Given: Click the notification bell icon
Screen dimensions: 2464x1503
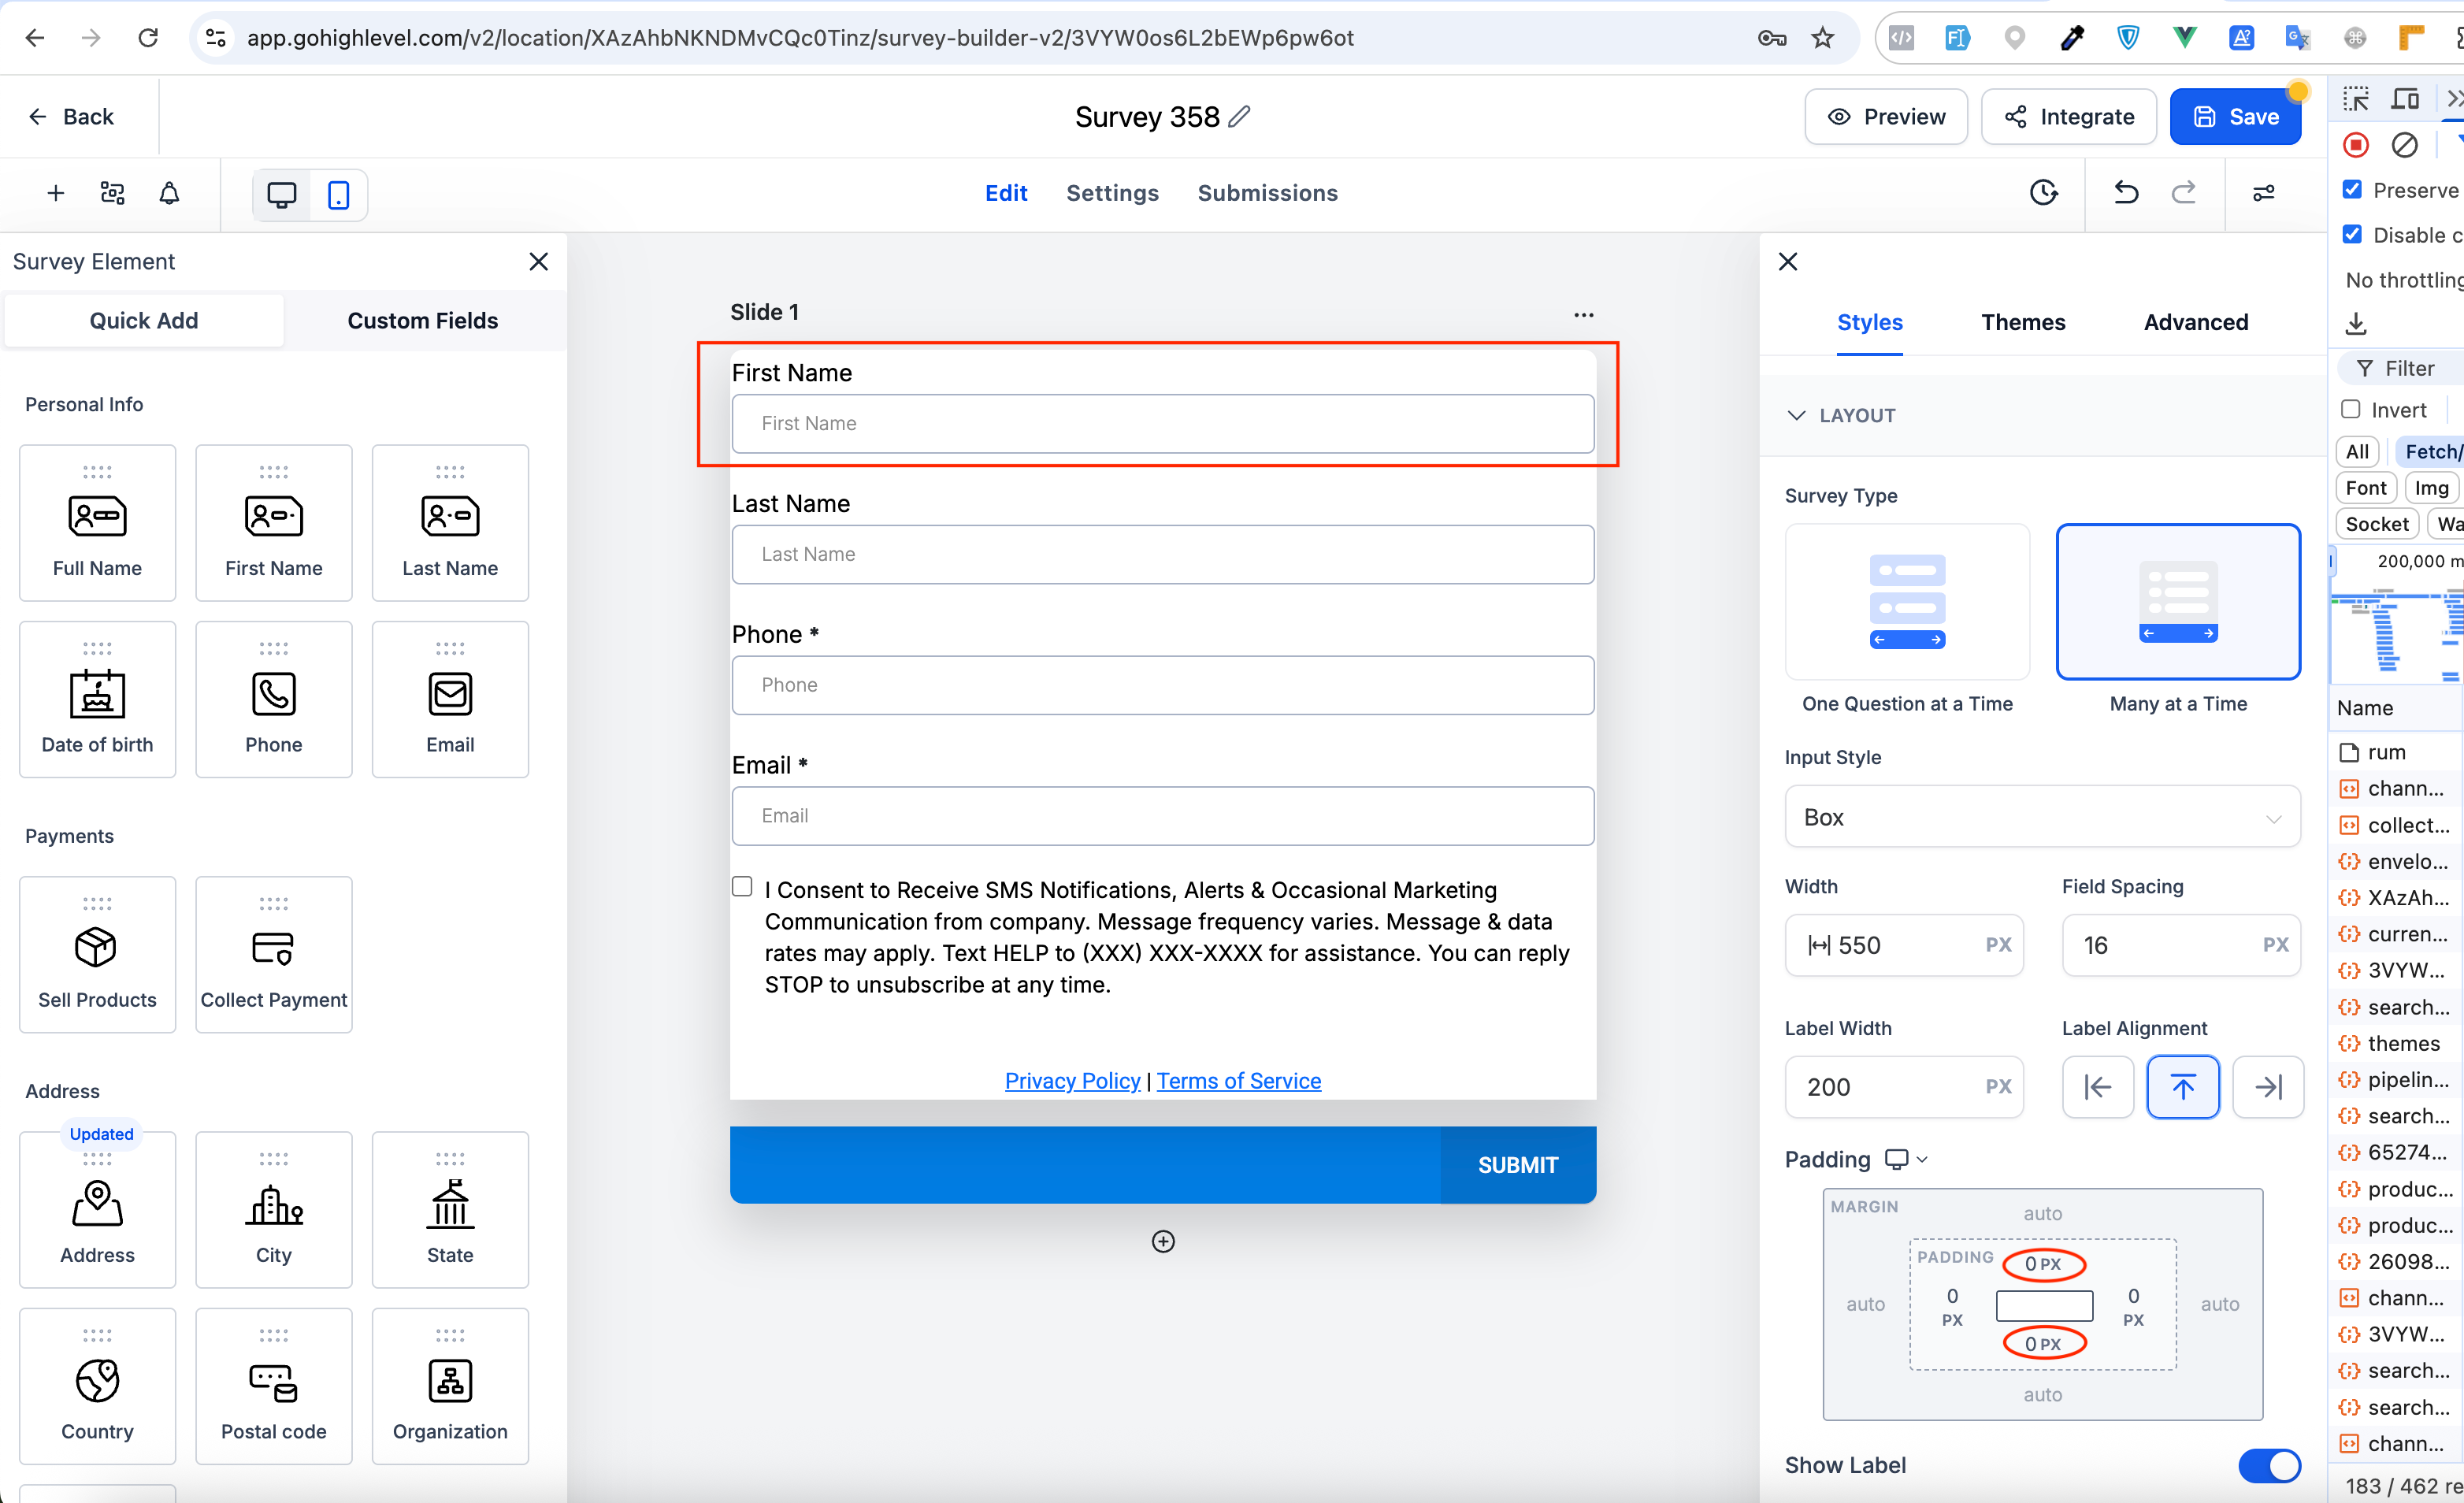Looking at the screenshot, I should [169, 193].
